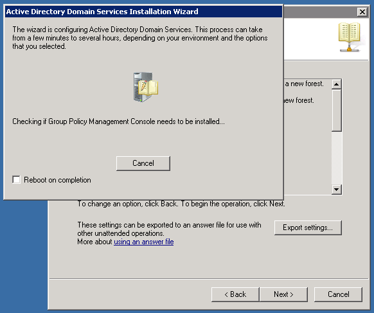This screenshot has width=374, height=313.
Task: Go to previous page with Back button
Action: (x=235, y=294)
